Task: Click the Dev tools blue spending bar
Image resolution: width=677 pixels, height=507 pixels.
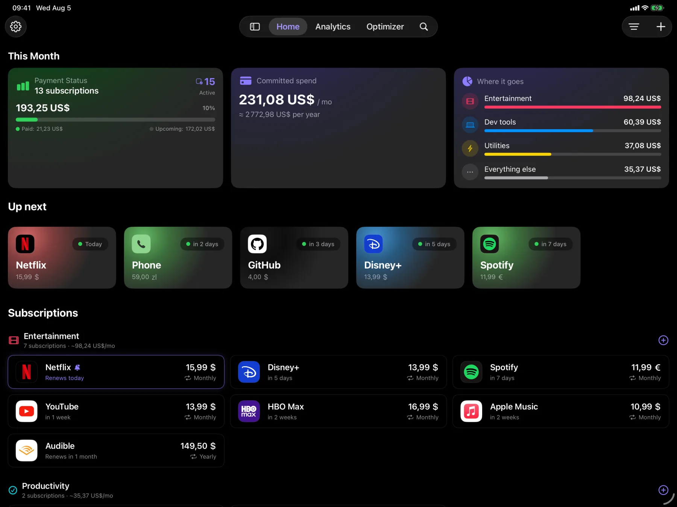Action: click(x=539, y=131)
